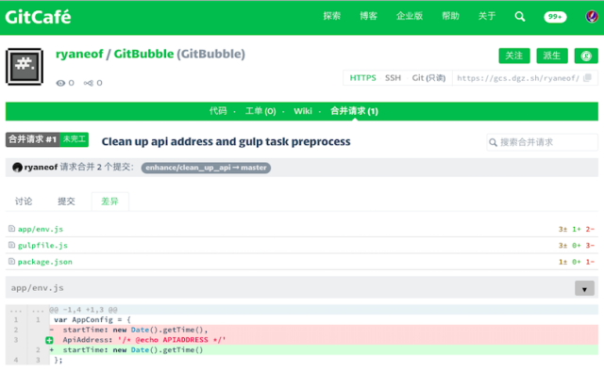Click the clone URL field

518,78
